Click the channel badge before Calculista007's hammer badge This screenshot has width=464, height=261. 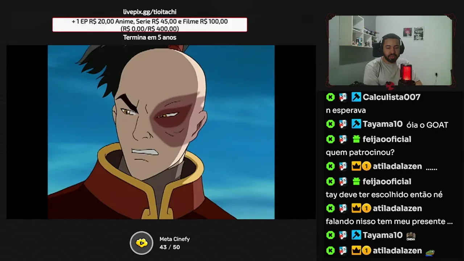pyautogui.click(x=343, y=97)
